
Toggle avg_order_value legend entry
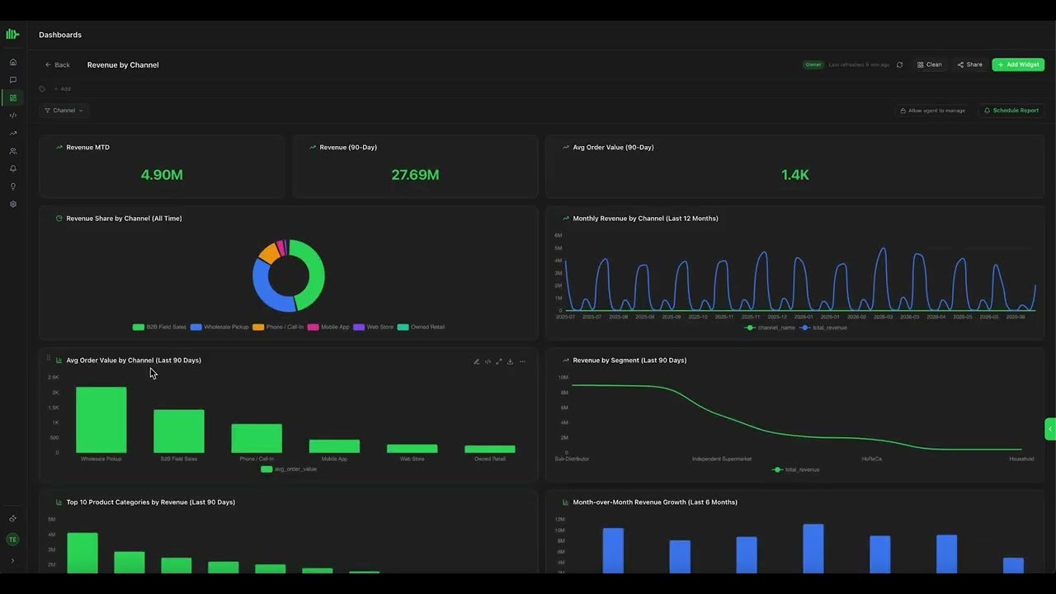pos(289,469)
